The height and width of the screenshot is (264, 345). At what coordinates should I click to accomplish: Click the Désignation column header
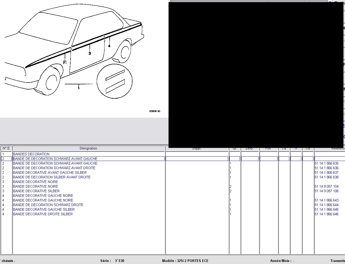tap(88, 148)
